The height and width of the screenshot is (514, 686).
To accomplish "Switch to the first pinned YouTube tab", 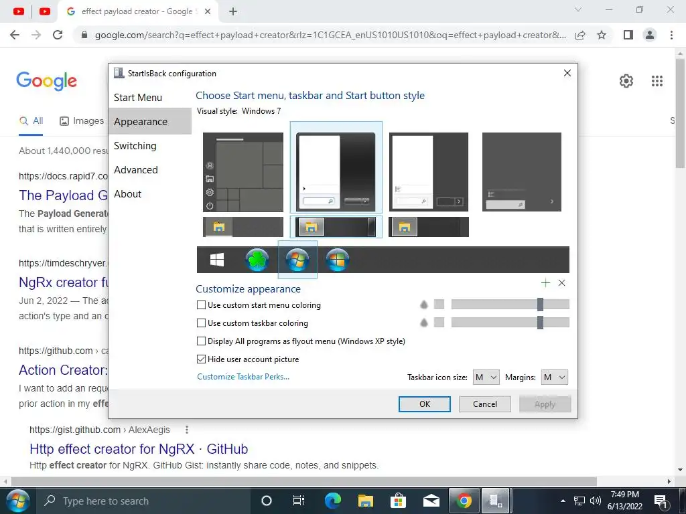I will [x=19, y=11].
